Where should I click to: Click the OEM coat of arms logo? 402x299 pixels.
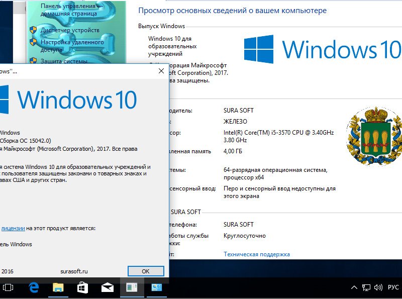[374, 136]
